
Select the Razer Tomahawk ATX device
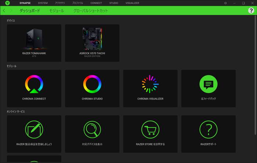[x=34, y=43]
